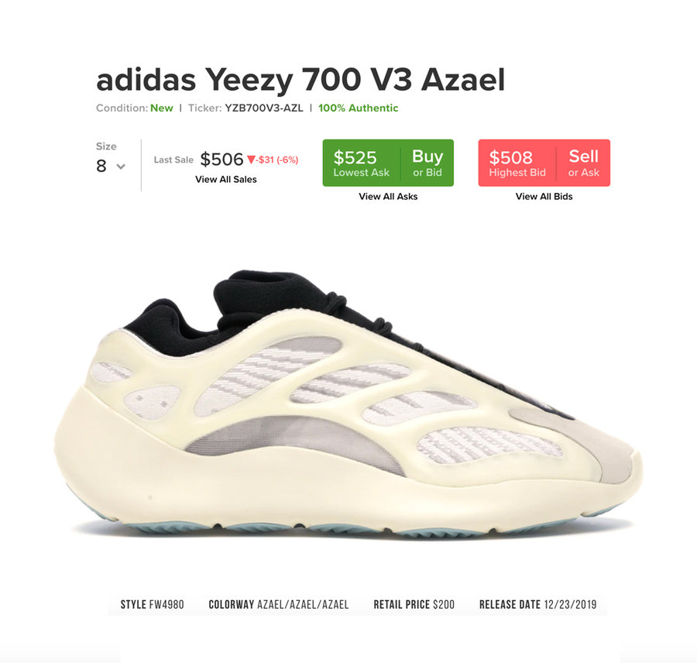Click the size value 8
The height and width of the screenshot is (663, 697).
[101, 167]
